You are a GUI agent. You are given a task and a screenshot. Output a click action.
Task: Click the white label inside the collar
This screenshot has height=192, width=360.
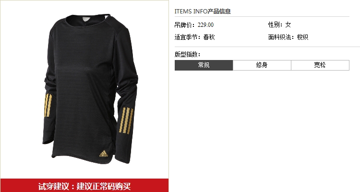pos(85,19)
